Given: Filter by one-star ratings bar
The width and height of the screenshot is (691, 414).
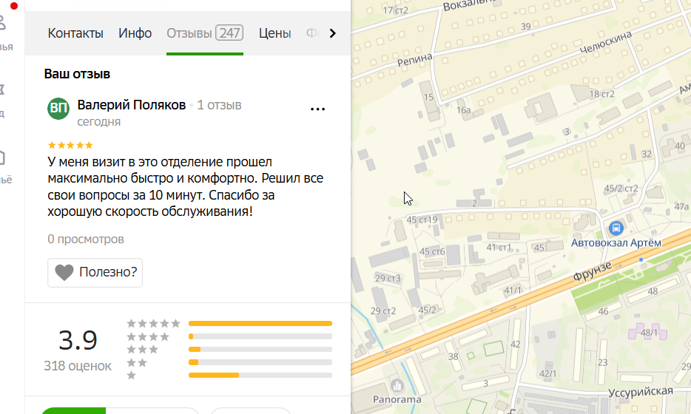Looking at the screenshot, I should 260,376.
